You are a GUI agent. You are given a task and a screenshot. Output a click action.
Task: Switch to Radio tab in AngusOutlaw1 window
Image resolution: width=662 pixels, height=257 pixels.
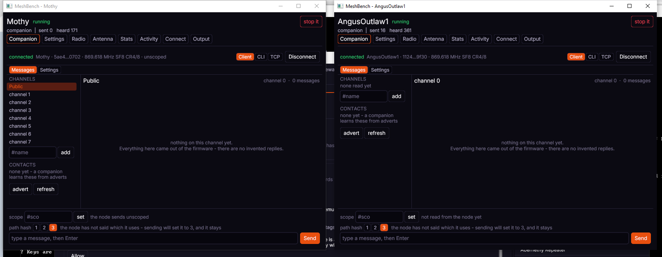pyautogui.click(x=409, y=39)
